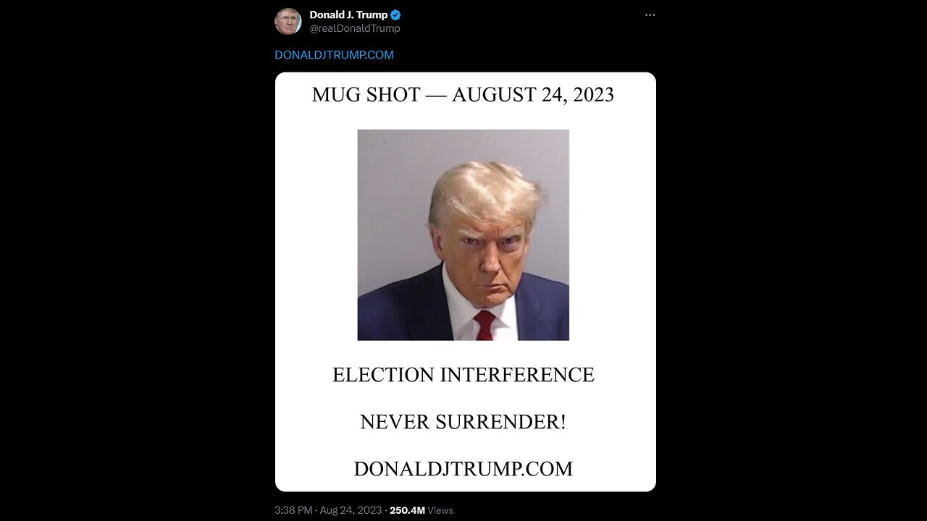
Task: Click the navy suit shoulder in the photo
Action: click(x=395, y=308)
